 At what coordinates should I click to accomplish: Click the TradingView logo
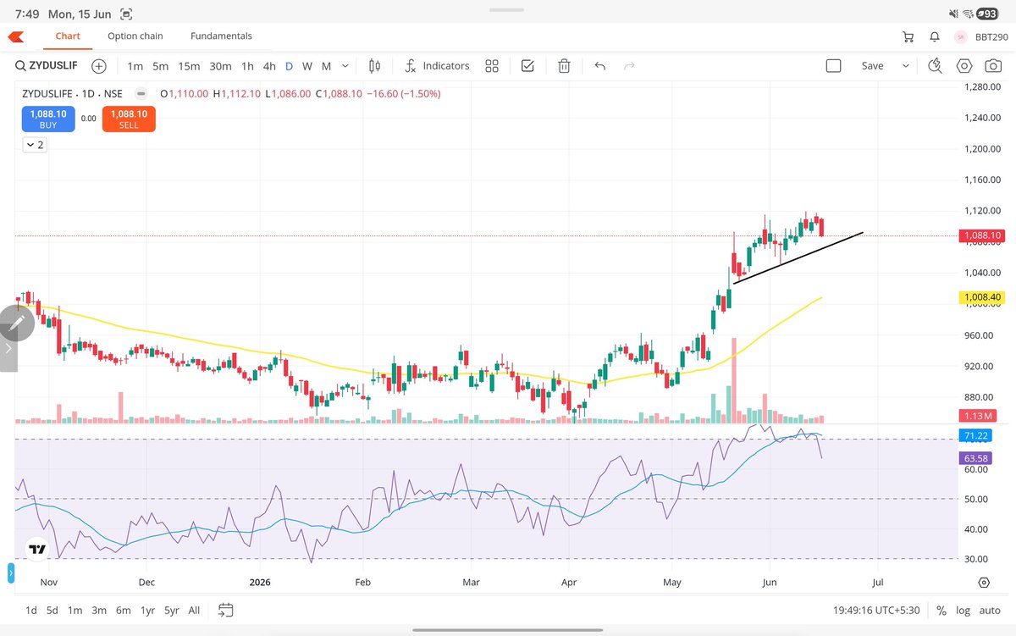pyautogui.click(x=36, y=549)
